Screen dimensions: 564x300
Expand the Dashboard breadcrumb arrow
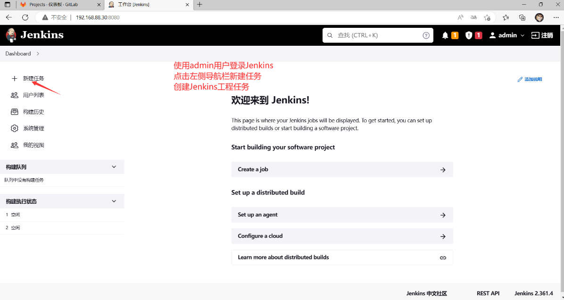click(38, 54)
